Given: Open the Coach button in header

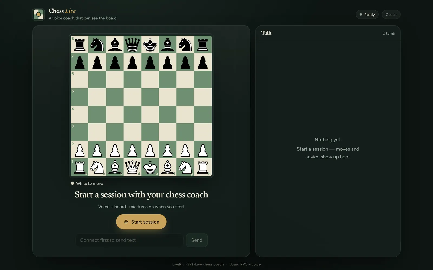Looking at the screenshot, I should pyautogui.click(x=391, y=15).
